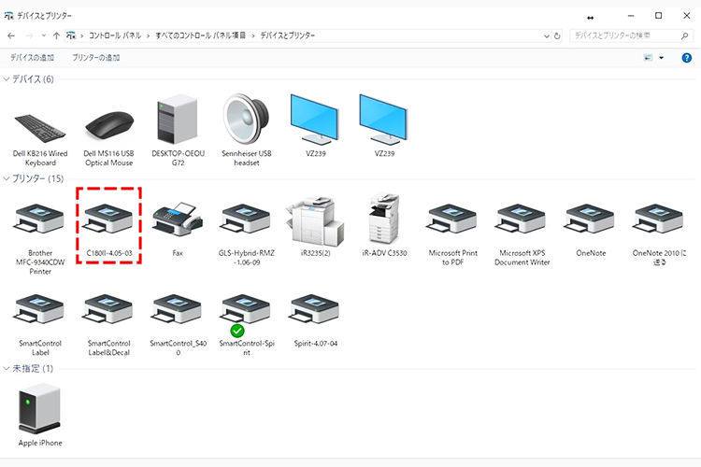Click デバイスの追加 command
701x467 pixels.
pyautogui.click(x=32, y=58)
